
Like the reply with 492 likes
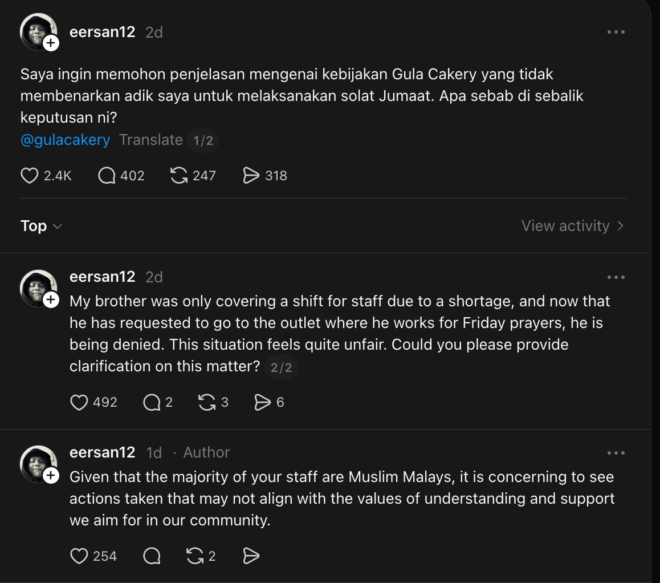coord(79,402)
